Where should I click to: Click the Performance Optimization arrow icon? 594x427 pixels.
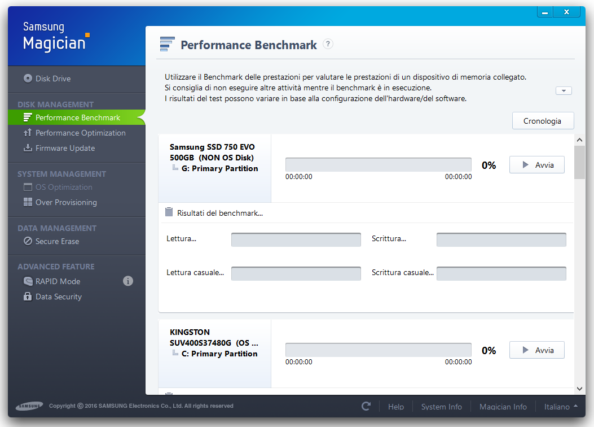point(27,133)
